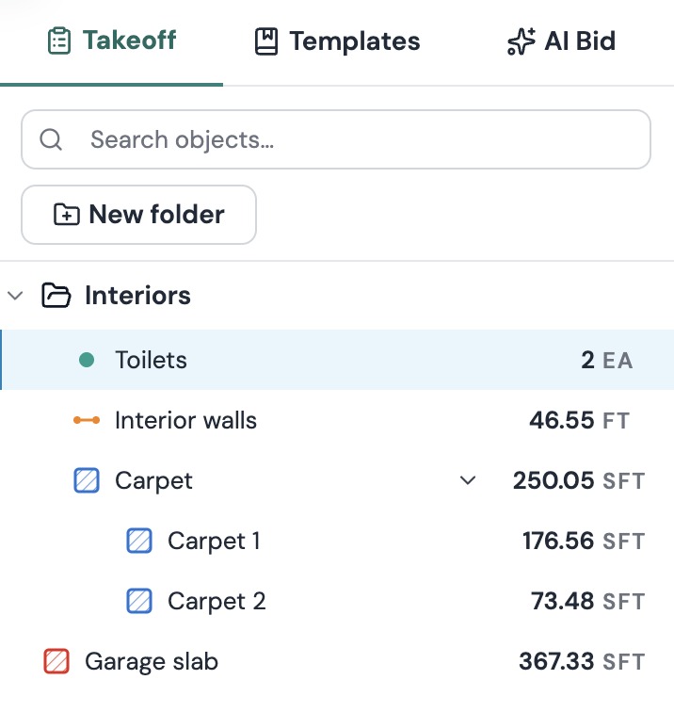Click the Toilets 2 EA count
Image resolution: width=674 pixels, height=712 pixels.
click(607, 360)
